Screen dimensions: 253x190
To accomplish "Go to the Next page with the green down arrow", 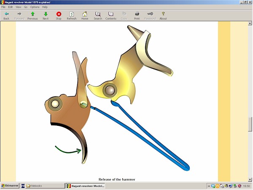I will [46, 14].
